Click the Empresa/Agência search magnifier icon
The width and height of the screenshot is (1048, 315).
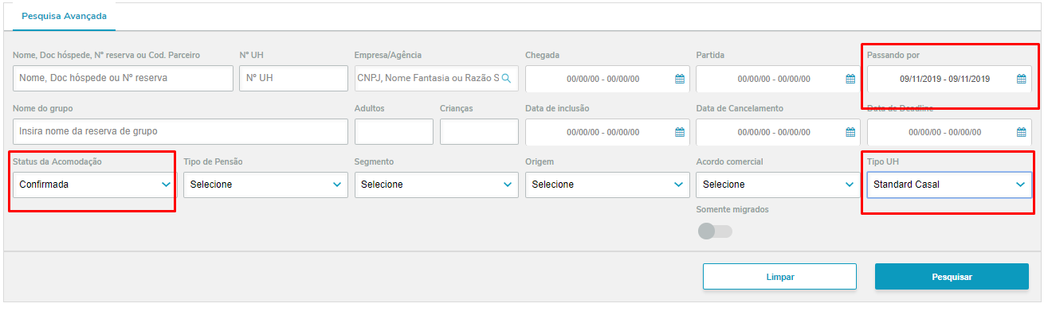pyautogui.click(x=505, y=79)
